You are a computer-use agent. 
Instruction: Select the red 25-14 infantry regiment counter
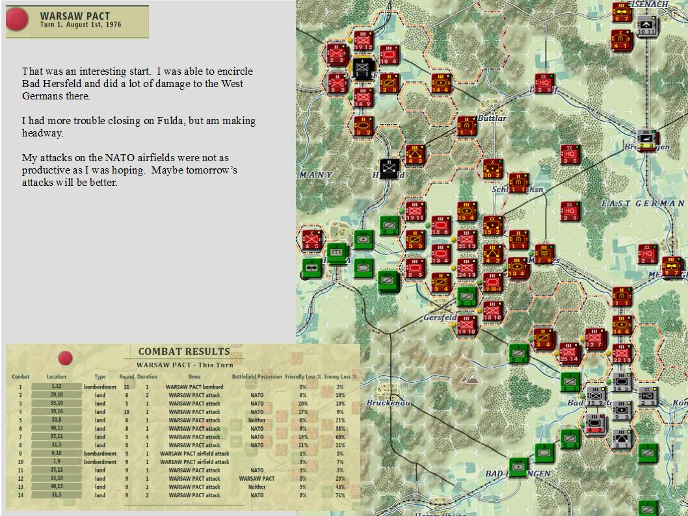(569, 353)
